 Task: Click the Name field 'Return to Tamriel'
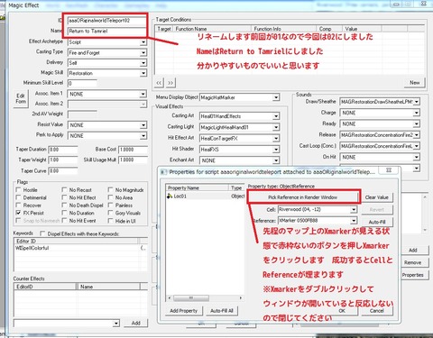pos(106,32)
